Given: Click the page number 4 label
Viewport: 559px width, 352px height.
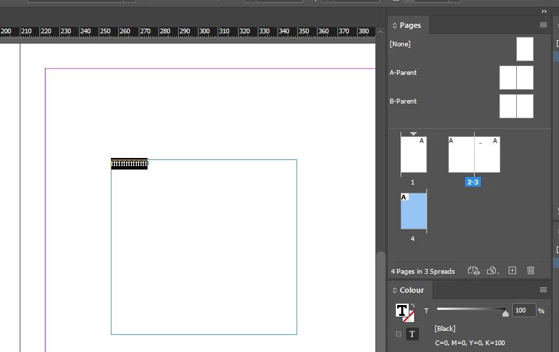Looking at the screenshot, I should 413,238.
